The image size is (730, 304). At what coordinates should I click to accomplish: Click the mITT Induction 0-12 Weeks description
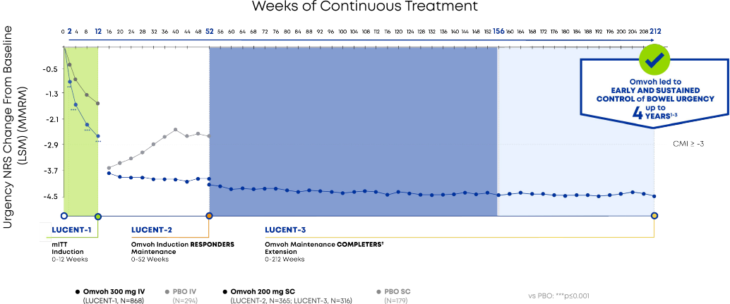pos(70,252)
